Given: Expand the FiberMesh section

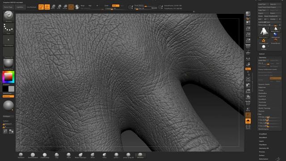Looking at the screenshot, I should [263, 145].
